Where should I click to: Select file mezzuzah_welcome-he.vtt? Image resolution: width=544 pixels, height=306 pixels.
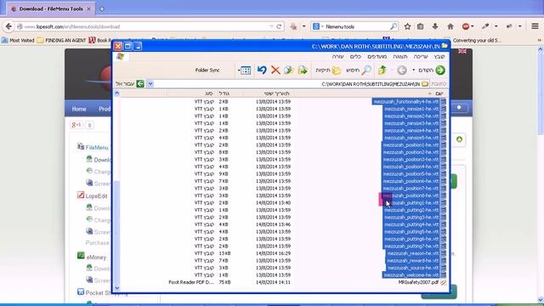(411, 275)
